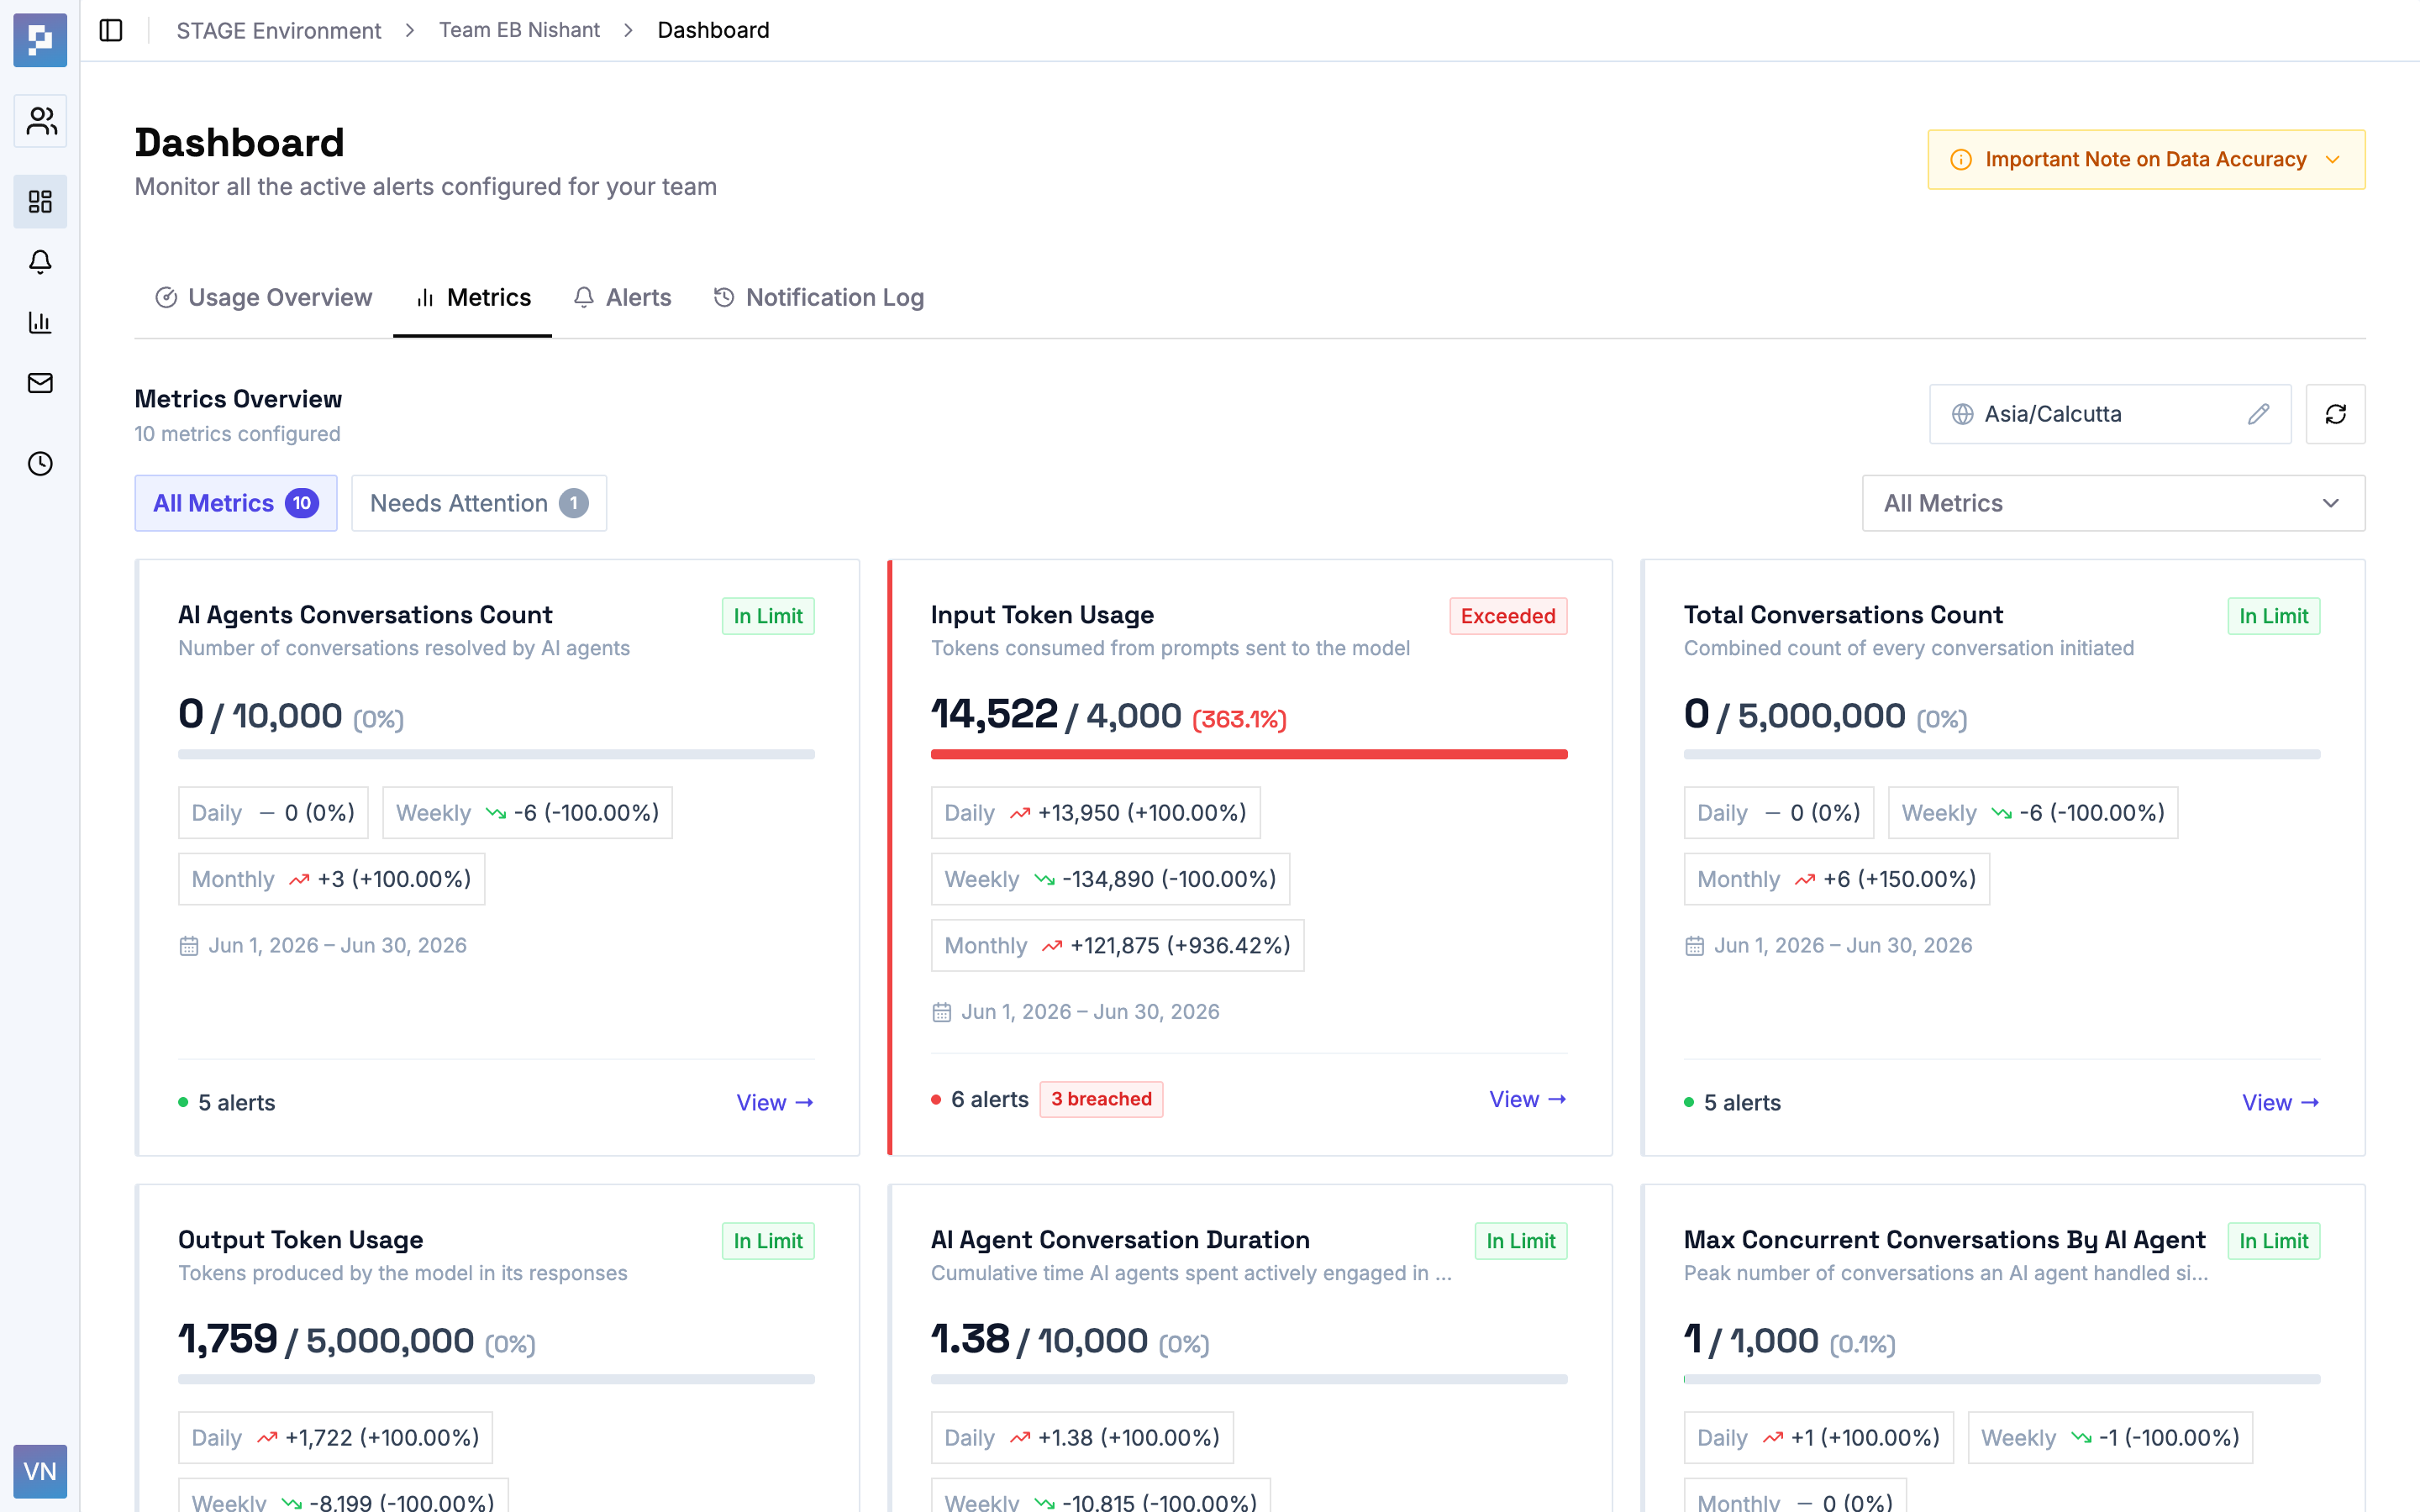Click In Limit badge on Total Conversations Count

point(2274,616)
